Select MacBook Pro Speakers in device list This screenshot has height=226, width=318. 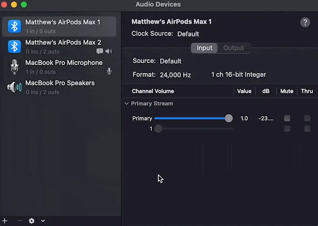[x=59, y=87]
